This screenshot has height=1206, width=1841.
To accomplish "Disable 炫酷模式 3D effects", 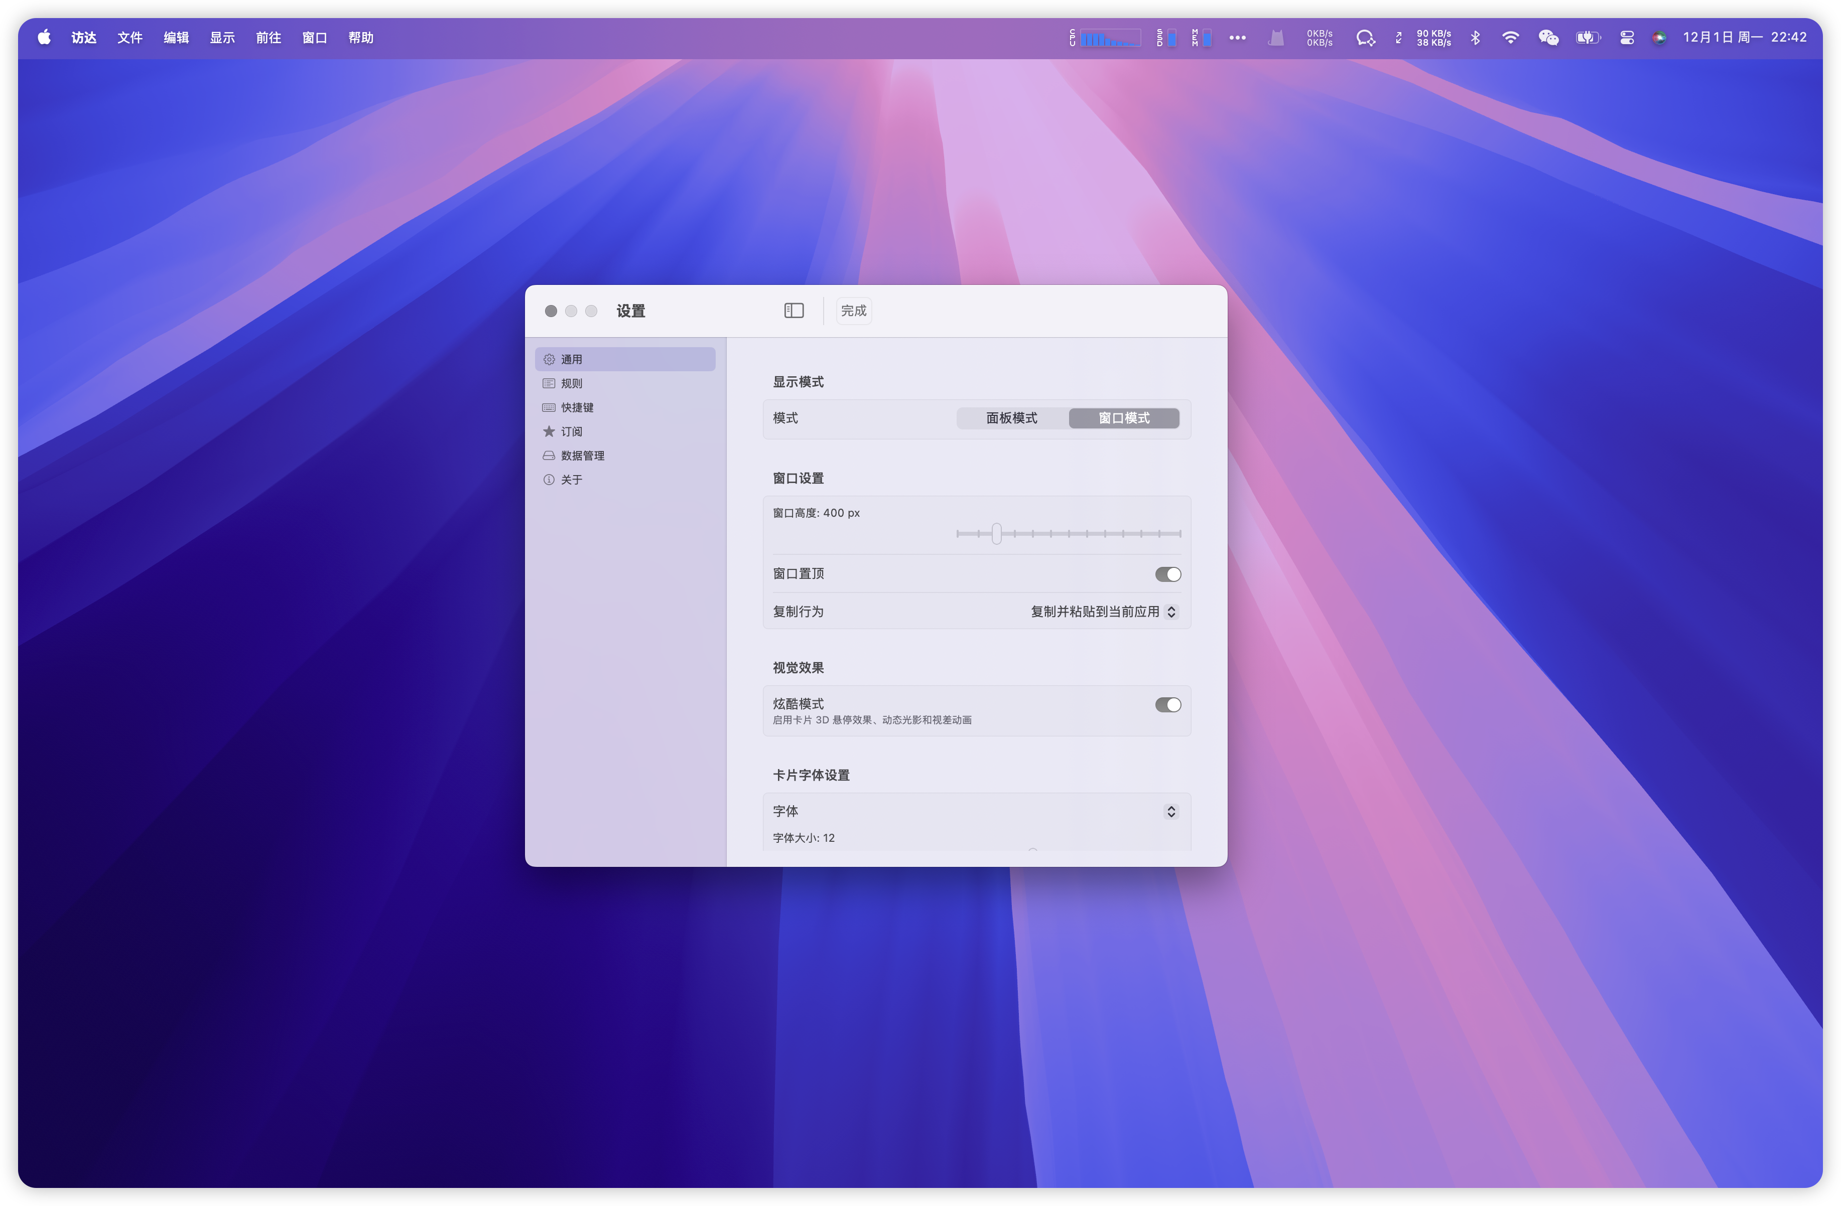I will 1168,704.
